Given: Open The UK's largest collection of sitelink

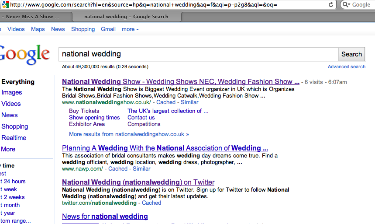Looking at the screenshot, I should click(168, 111).
